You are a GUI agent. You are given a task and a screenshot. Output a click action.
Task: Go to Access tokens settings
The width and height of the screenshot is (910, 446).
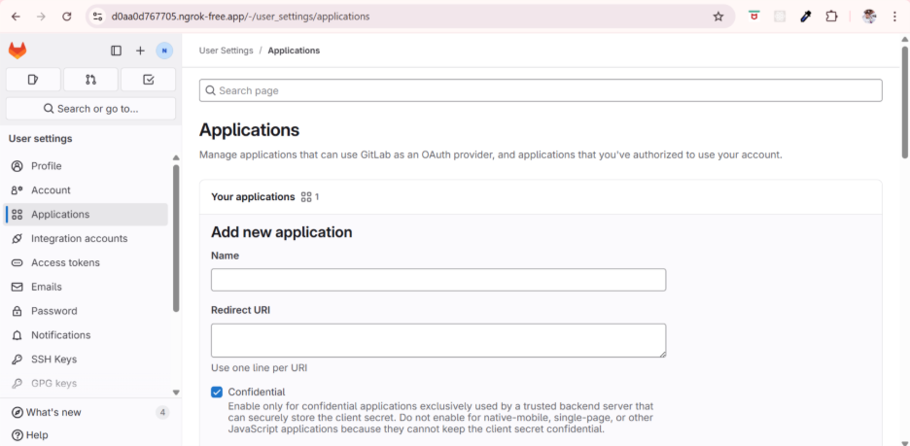65,262
